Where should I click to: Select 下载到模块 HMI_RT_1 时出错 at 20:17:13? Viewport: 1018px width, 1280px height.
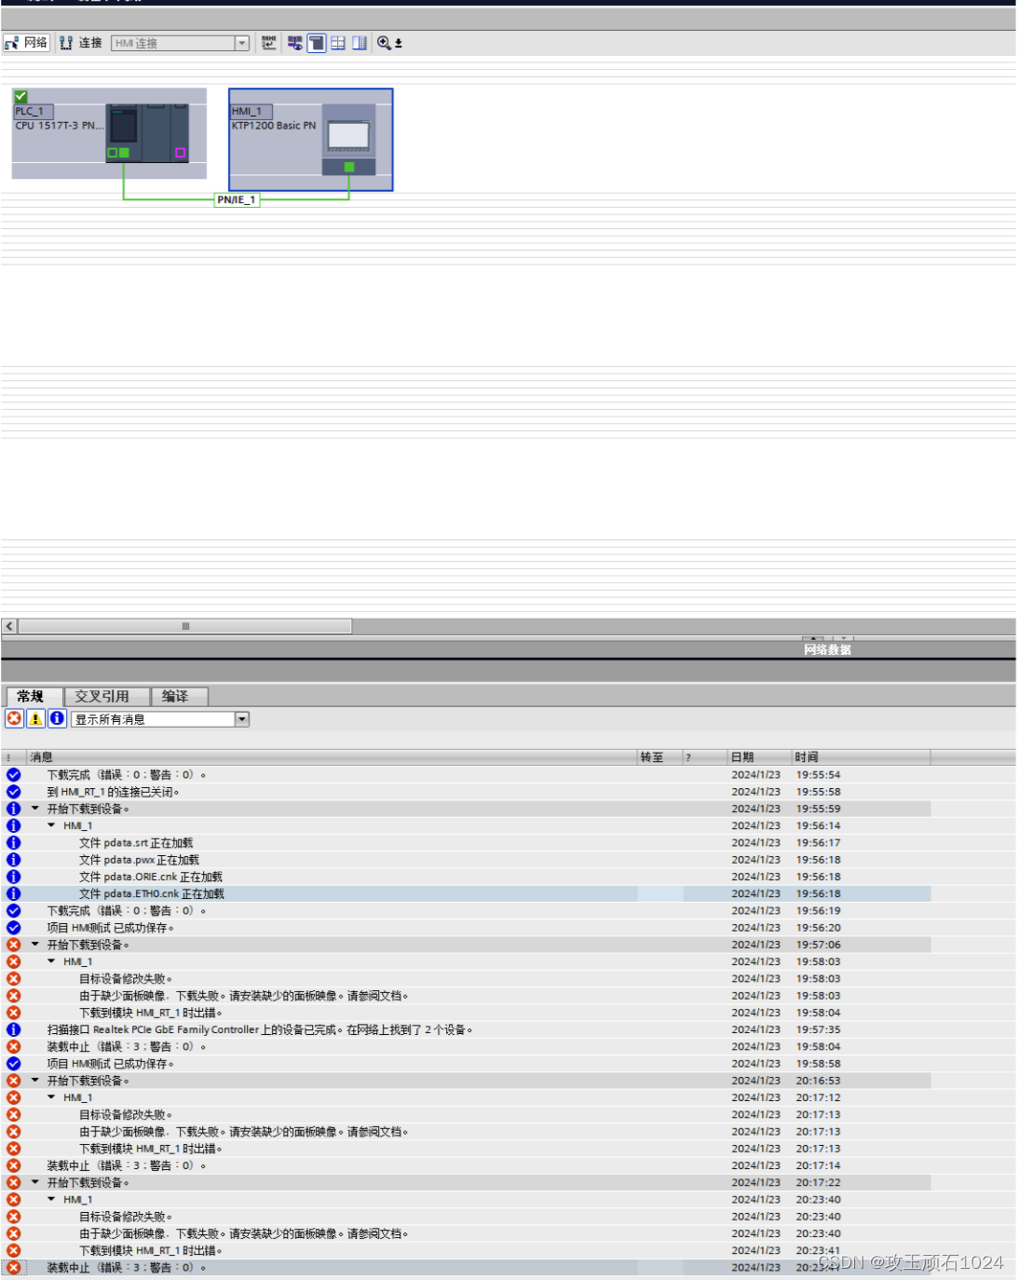coord(151,1149)
